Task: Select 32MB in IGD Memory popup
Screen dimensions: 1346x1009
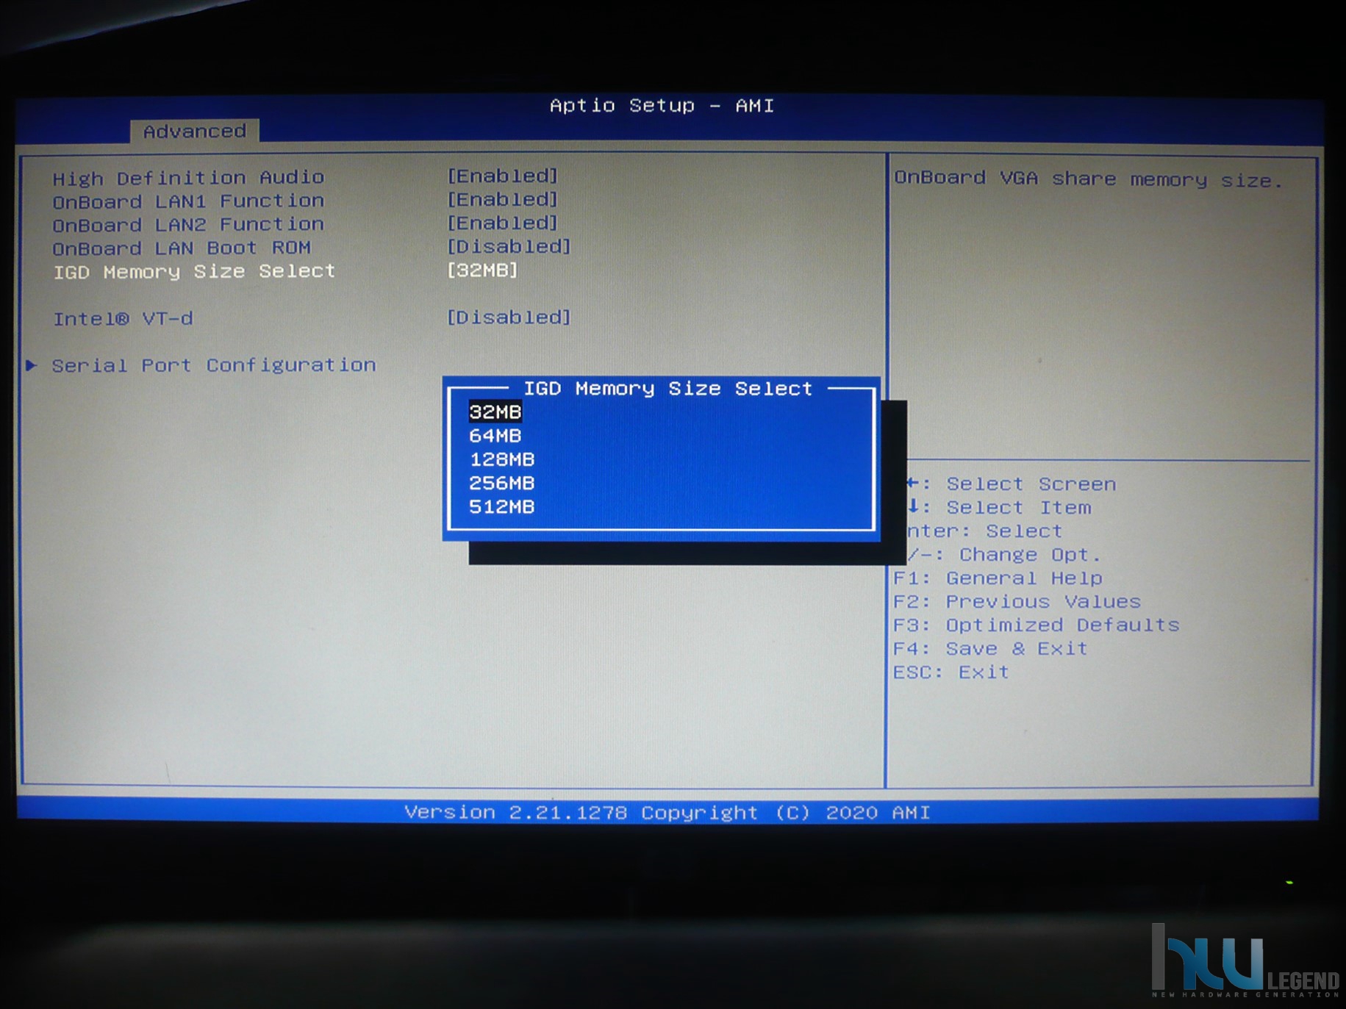Action: click(x=495, y=412)
